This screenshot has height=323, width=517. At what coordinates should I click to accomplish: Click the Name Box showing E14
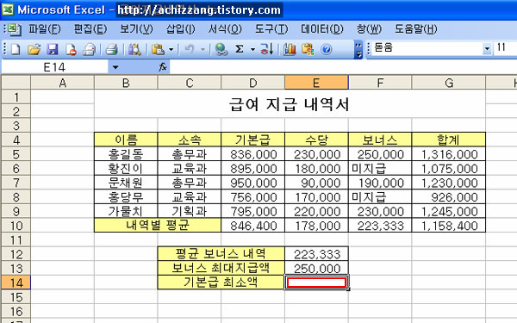point(55,67)
